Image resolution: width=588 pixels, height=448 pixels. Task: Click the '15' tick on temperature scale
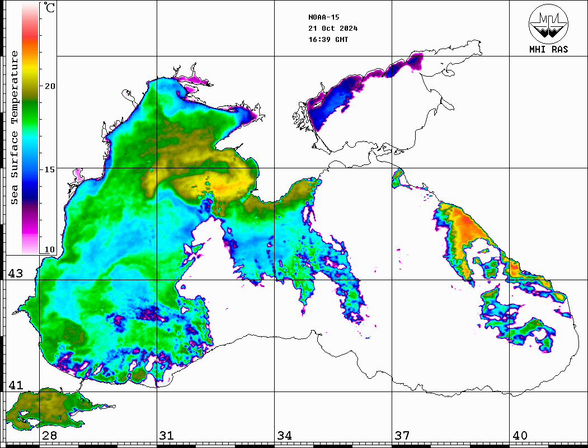(50, 169)
